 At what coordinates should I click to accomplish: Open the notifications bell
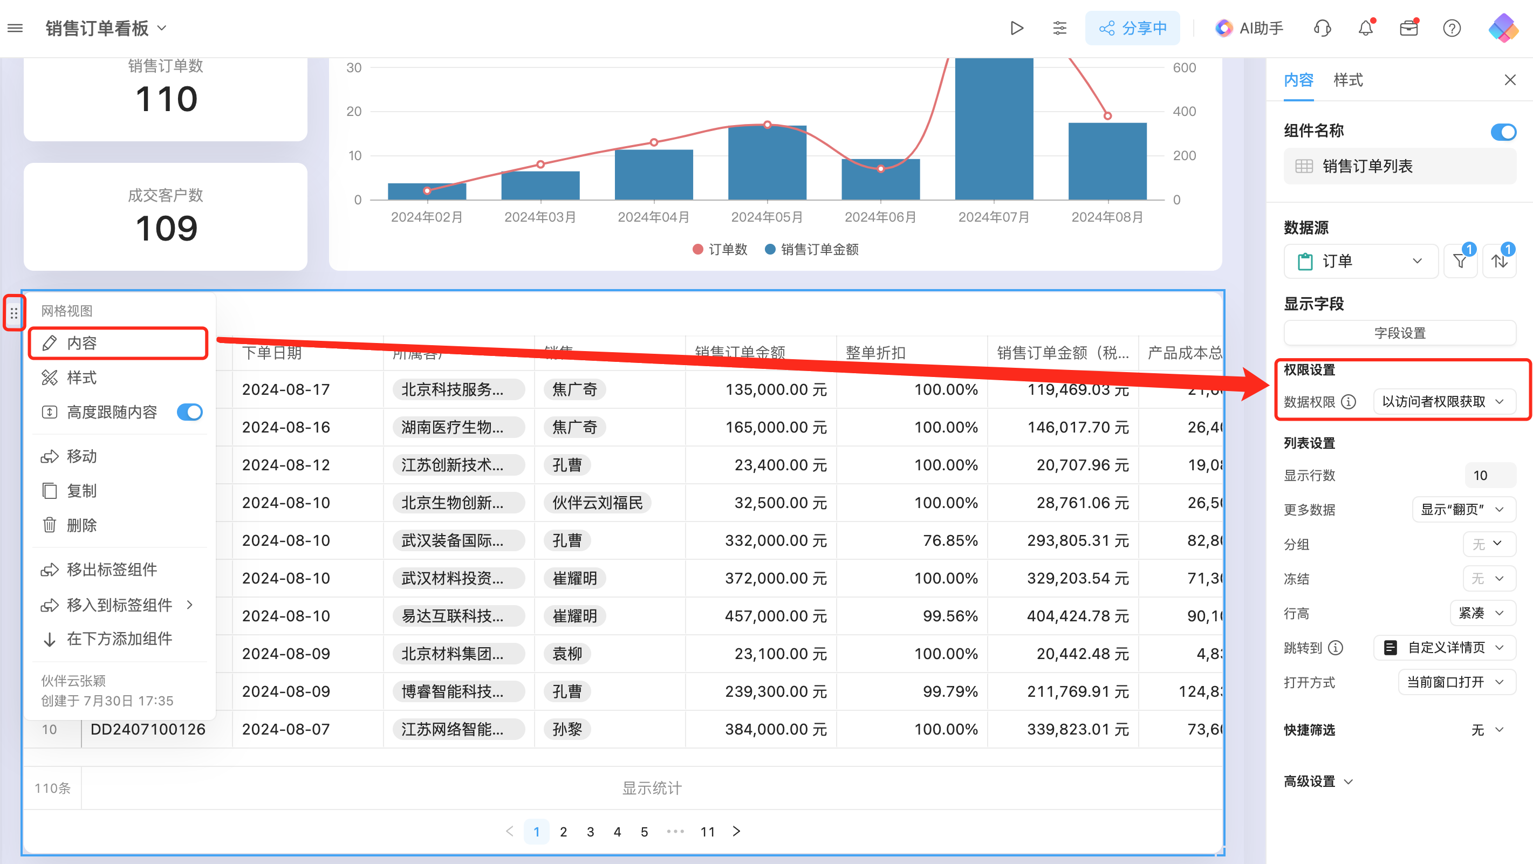(x=1366, y=28)
